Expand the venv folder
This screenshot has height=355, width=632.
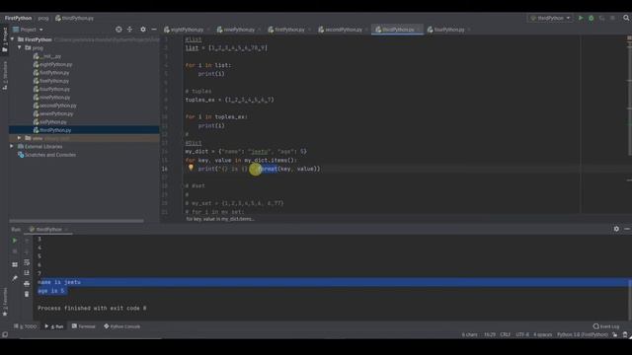19,138
